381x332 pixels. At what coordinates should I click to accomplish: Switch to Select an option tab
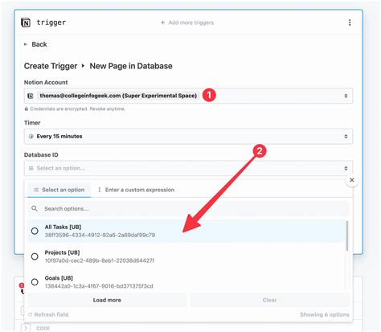(x=59, y=190)
